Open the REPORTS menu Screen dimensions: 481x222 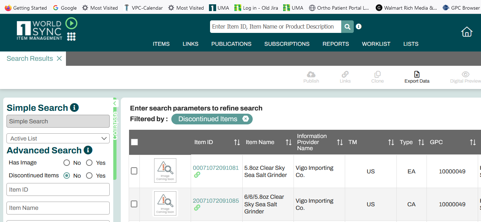click(336, 44)
